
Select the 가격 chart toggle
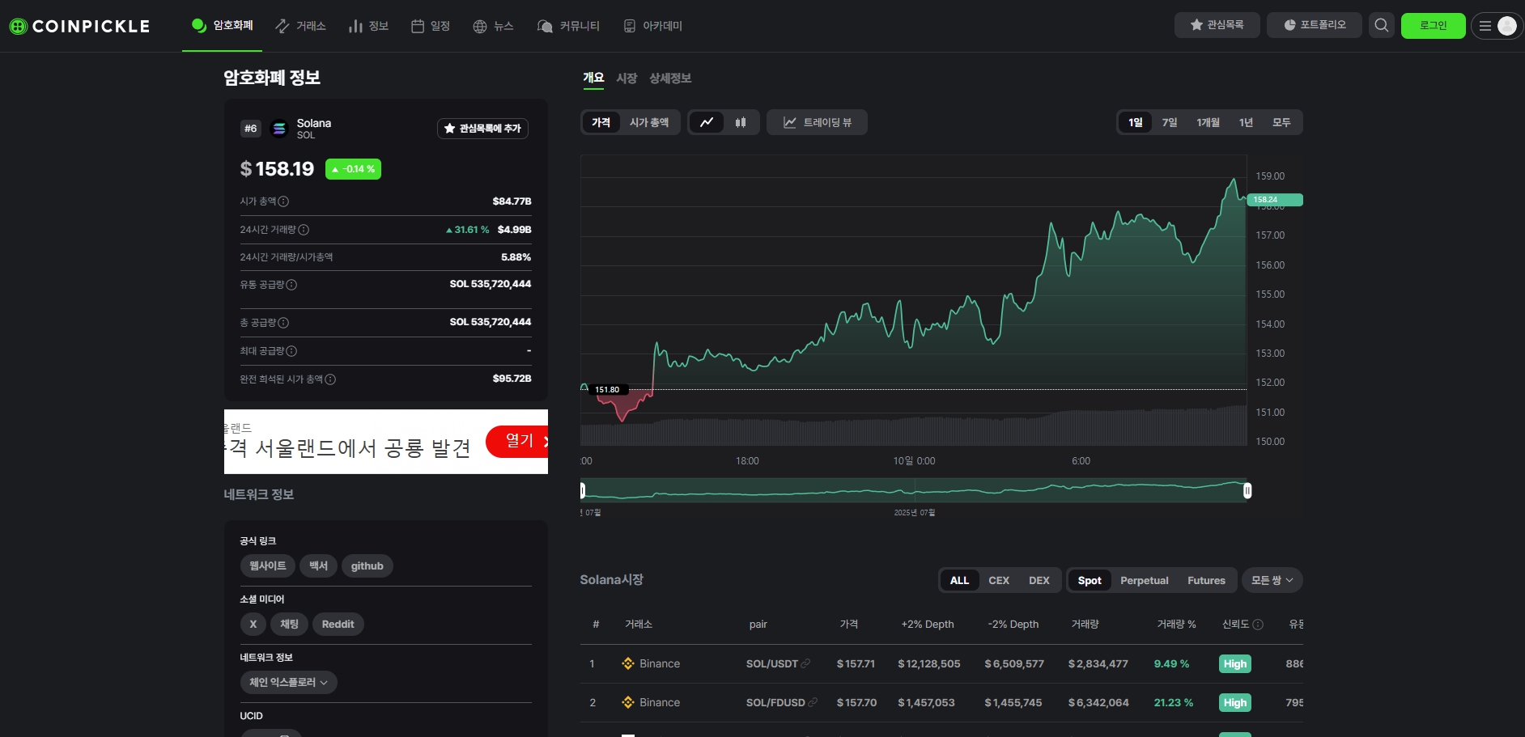(601, 122)
